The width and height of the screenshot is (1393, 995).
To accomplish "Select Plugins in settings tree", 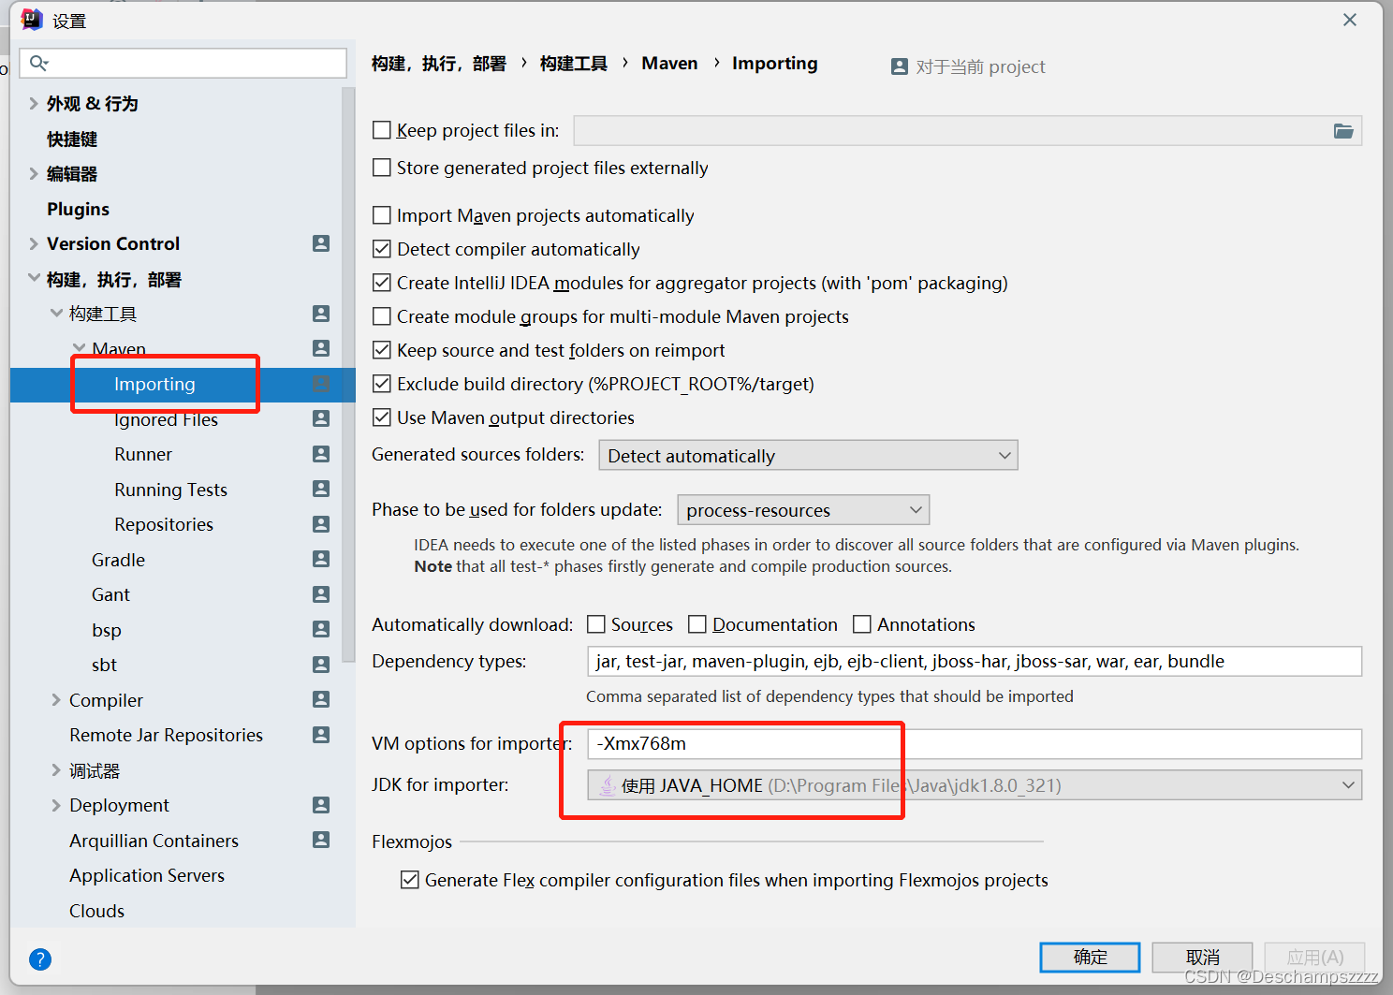I will point(79,209).
